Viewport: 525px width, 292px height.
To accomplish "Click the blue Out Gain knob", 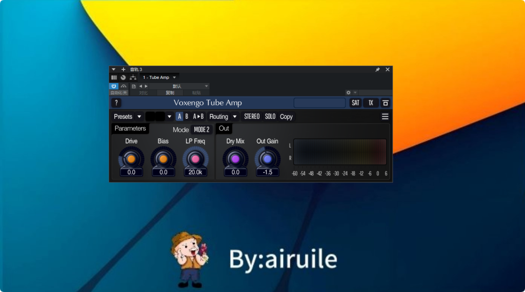I will [x=268, y=159].
